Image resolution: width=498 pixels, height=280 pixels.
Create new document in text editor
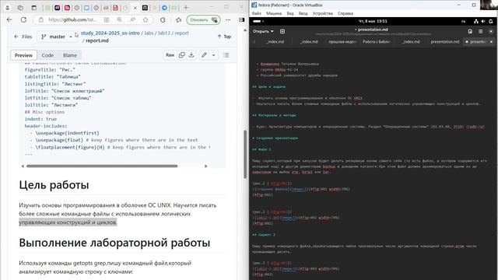click(282, 31)
